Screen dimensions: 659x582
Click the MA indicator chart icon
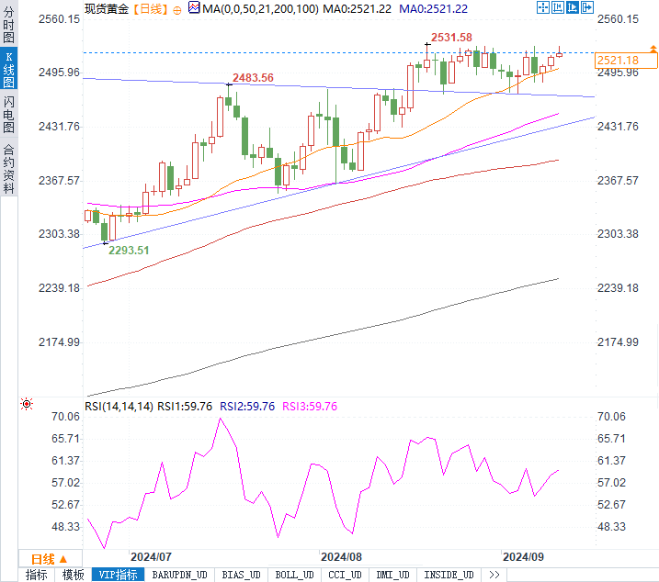(193, 8)
